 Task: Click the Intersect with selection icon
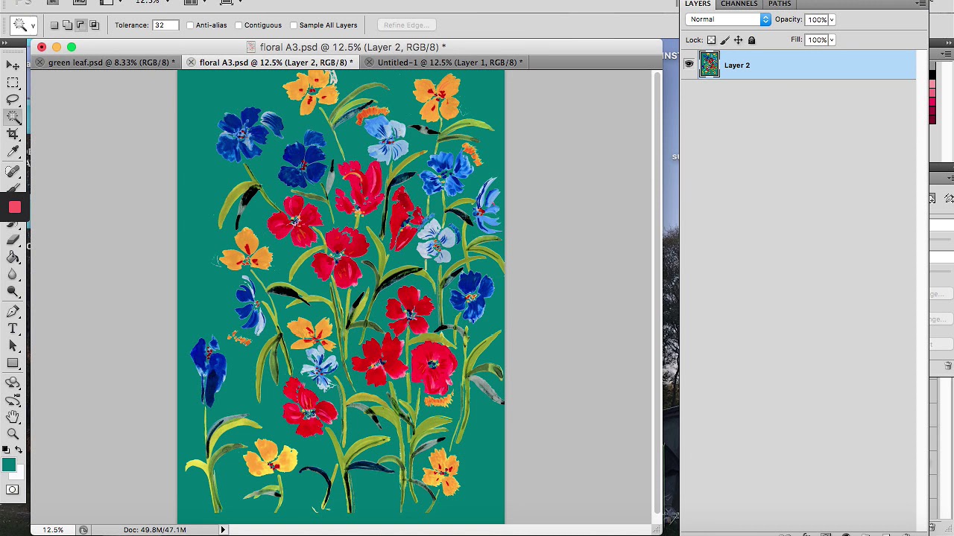[x=94, y=25]
